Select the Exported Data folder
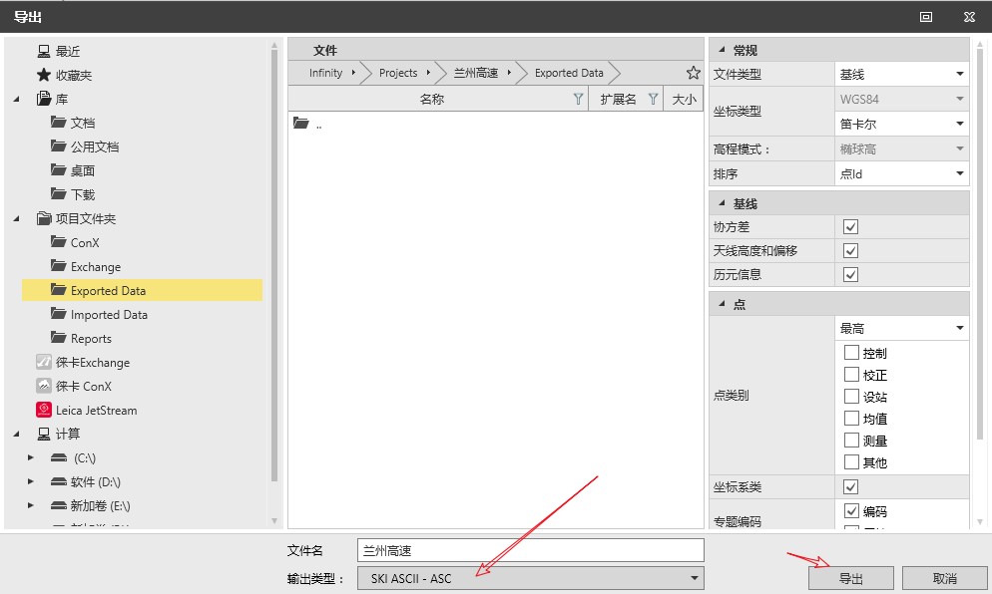This screenshot has width=992, height=594. point(143,291)
